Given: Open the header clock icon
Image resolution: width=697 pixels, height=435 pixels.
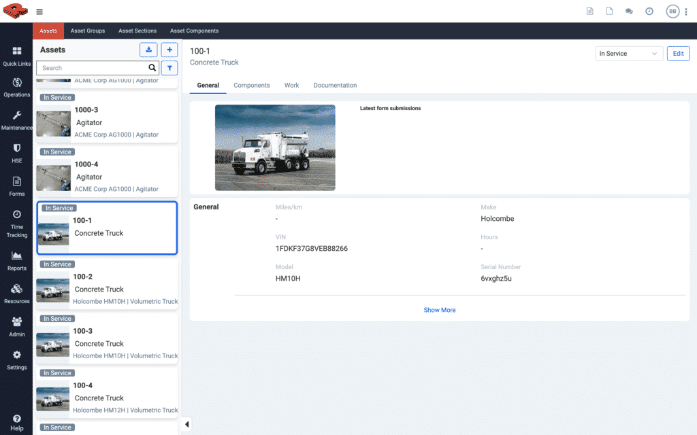Looking at the screenshot, I should coord(649,11).
